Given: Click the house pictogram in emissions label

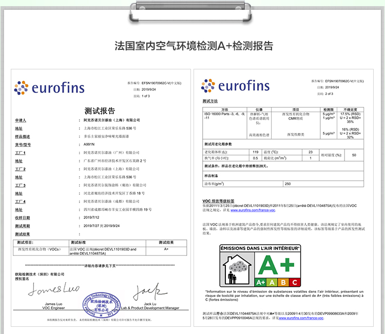Looking at the screenshot, I should (237, 269).
